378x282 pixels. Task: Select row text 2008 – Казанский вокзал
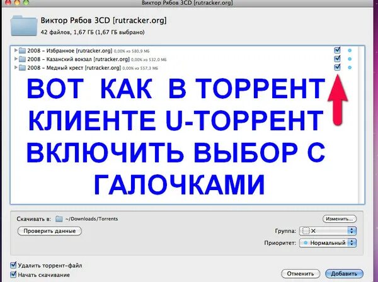click(59, 59)
